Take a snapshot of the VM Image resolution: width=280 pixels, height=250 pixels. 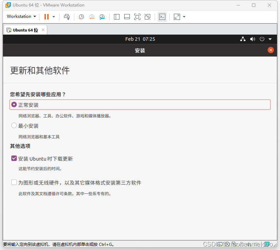tap(81, 17)
